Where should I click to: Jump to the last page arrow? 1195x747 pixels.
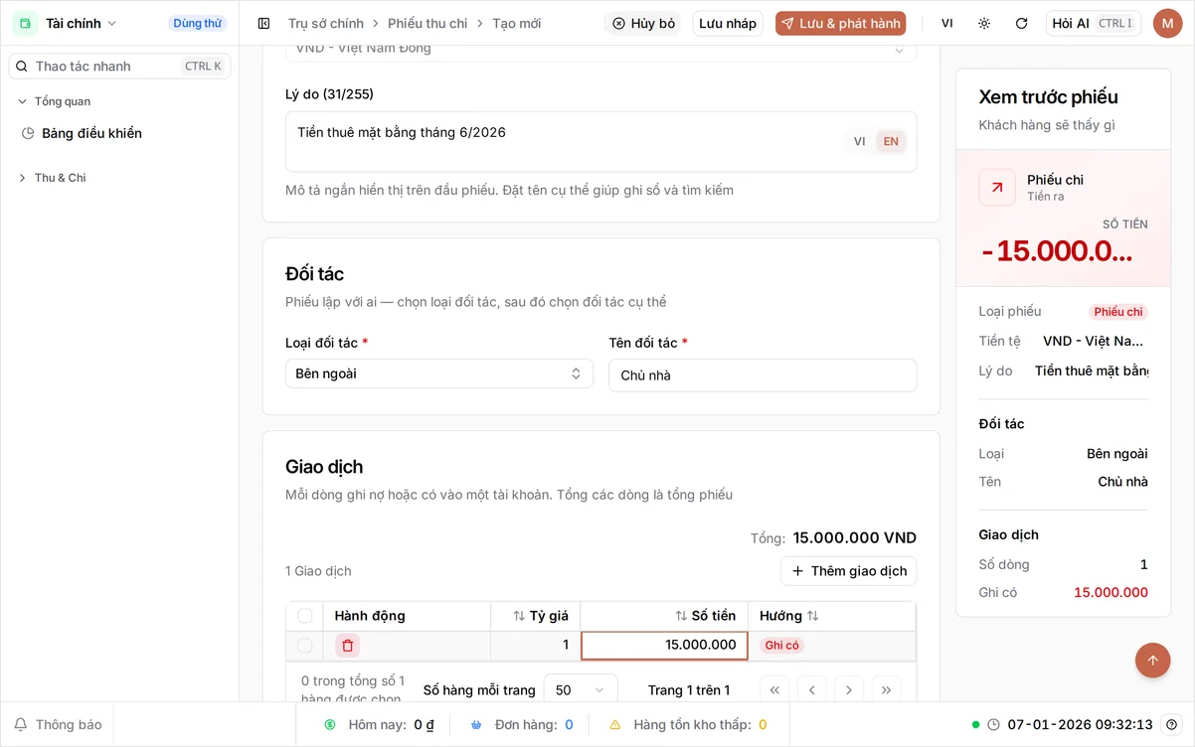[886, 690]
